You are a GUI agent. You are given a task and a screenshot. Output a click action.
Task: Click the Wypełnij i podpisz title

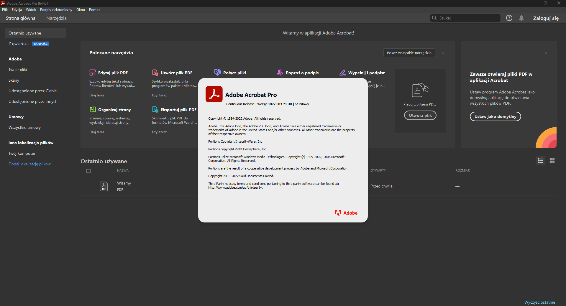[x=367, y=73]
